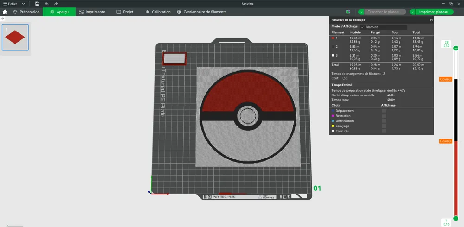This screenshot has height=227, width=464.
Task: Click the layer label 28 at slider top
Action: [x=446, y=42]
